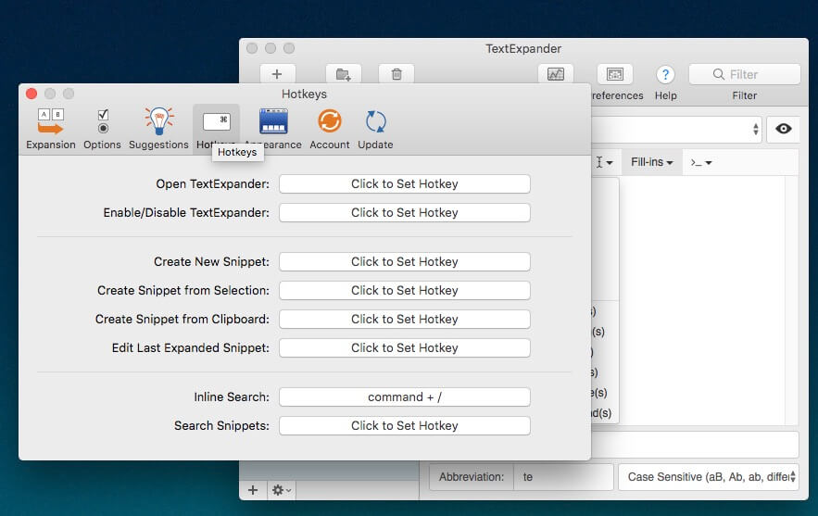Screen dimensions: 818x516
Task: Expand the cursor insertion dropdown
Action: [x=605, y=162]
